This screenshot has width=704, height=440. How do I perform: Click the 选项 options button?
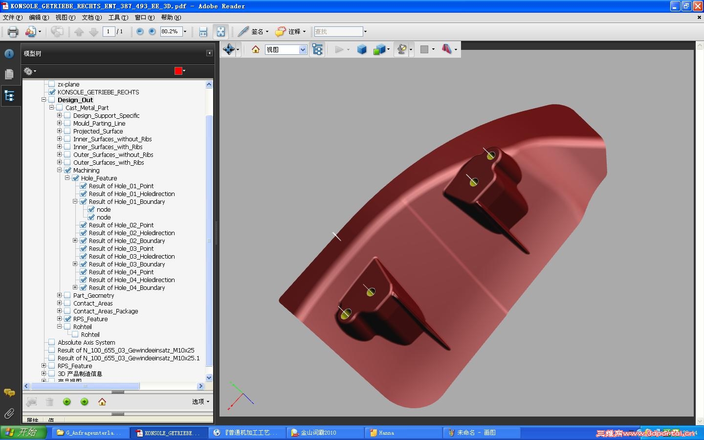click(200, 402)
